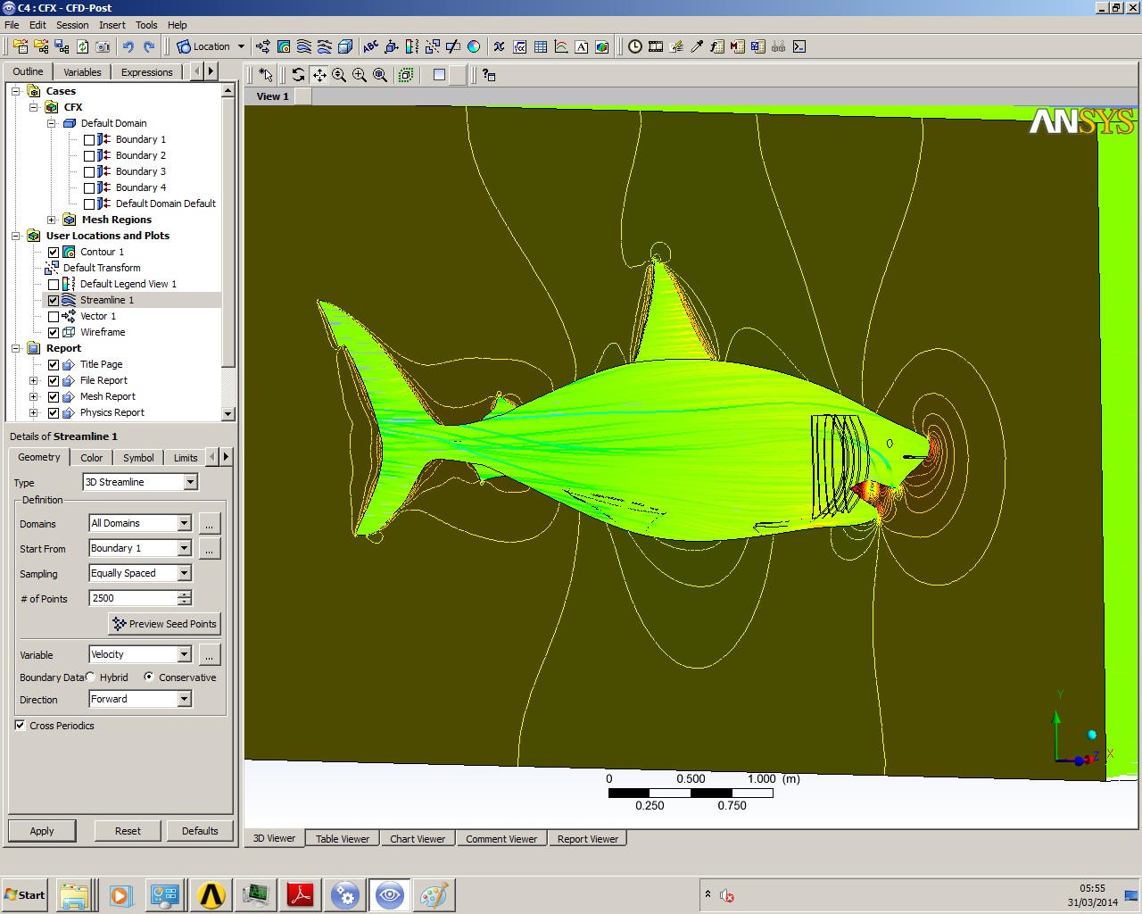This screenshot has width=1142, height=914.
Task: Open Adobe Reader from the taskbar
Action: 301,894
